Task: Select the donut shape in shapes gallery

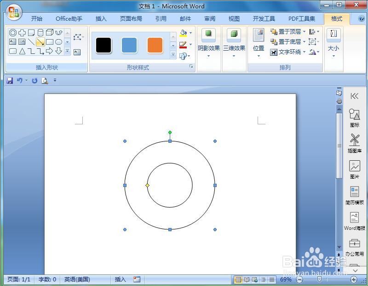Action: coord(13,33)
